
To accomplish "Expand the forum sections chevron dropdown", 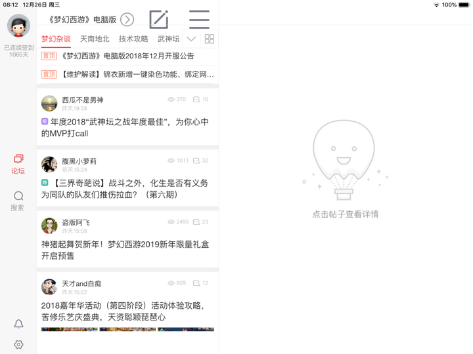I will pyautogui.click(x=191, y=39).
